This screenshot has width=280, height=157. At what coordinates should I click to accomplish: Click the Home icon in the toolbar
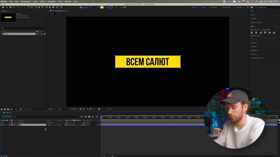pos(3,7)
